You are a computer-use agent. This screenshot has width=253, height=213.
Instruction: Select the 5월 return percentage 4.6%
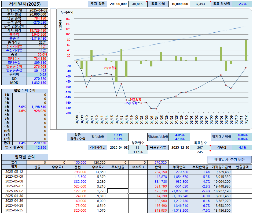pyautogui.click(x=20, y=111)
